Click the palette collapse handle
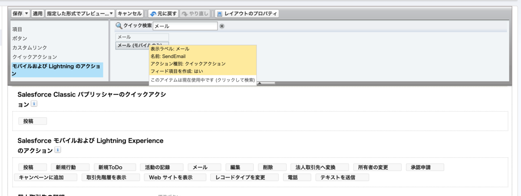 pos(266,83)
